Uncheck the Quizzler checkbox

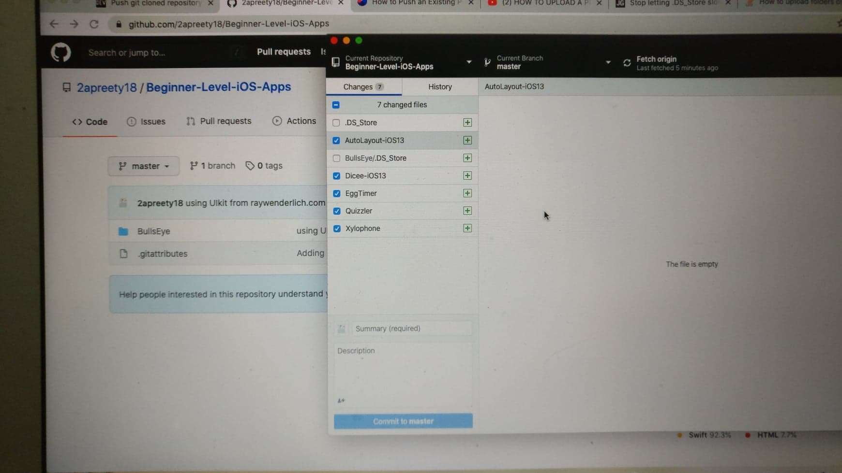pyautogui.click(x=337, y=211)
